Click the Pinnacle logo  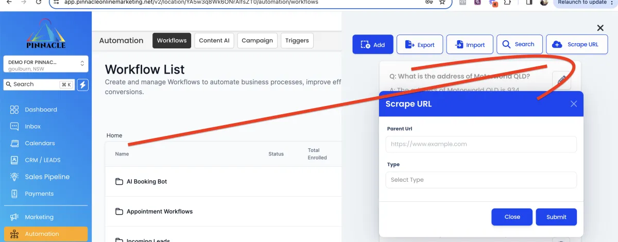click(46, 33)
